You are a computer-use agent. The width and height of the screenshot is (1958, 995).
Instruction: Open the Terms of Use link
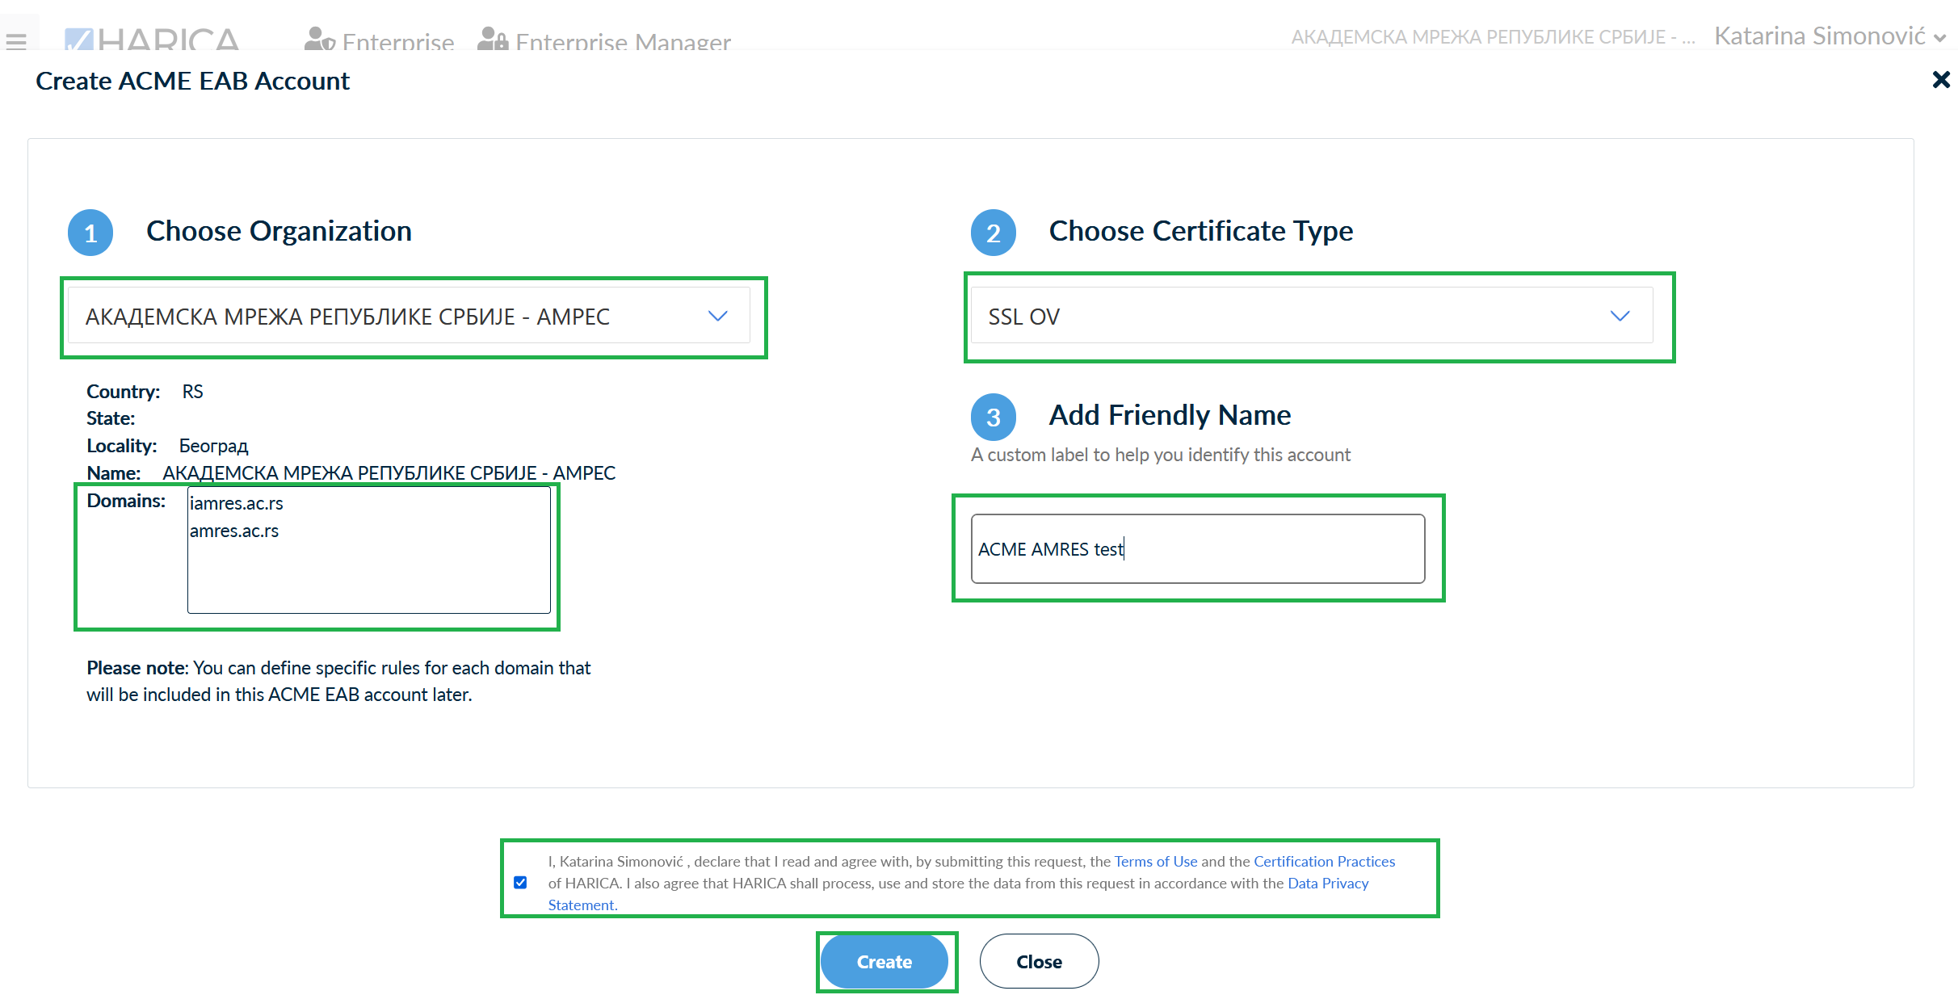click(x=1155, y=862)
